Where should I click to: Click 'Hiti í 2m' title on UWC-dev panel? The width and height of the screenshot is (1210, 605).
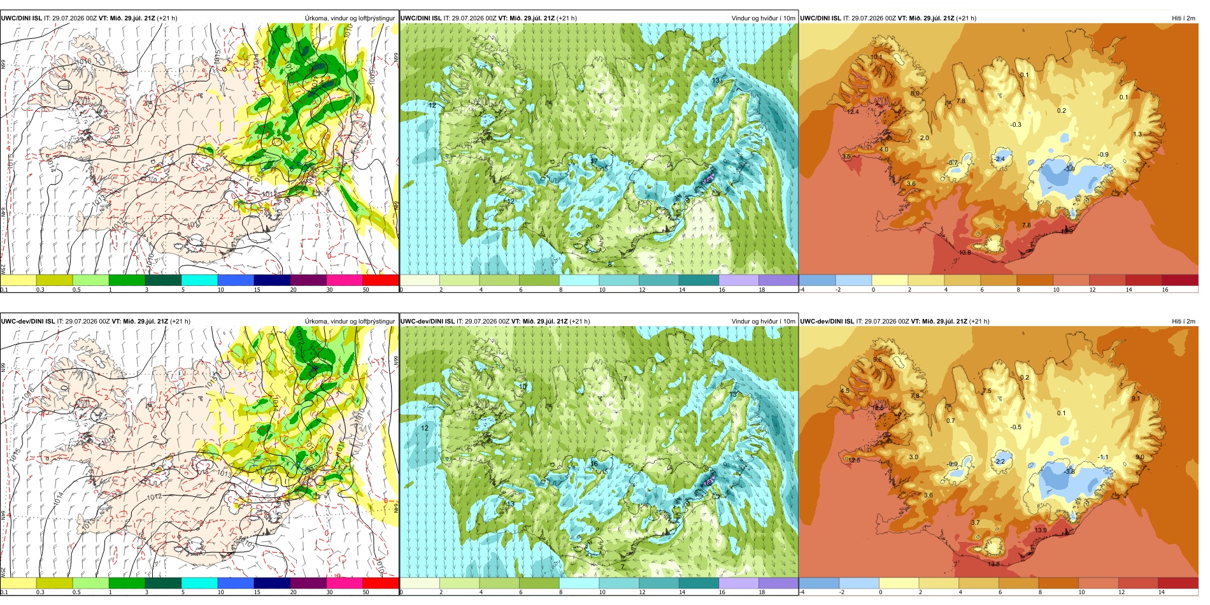[x=1183, y=322]
